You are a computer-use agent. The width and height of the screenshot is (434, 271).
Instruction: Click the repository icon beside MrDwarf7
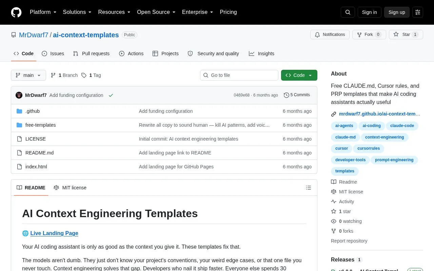pyautogui.click(x=14, y=35)
